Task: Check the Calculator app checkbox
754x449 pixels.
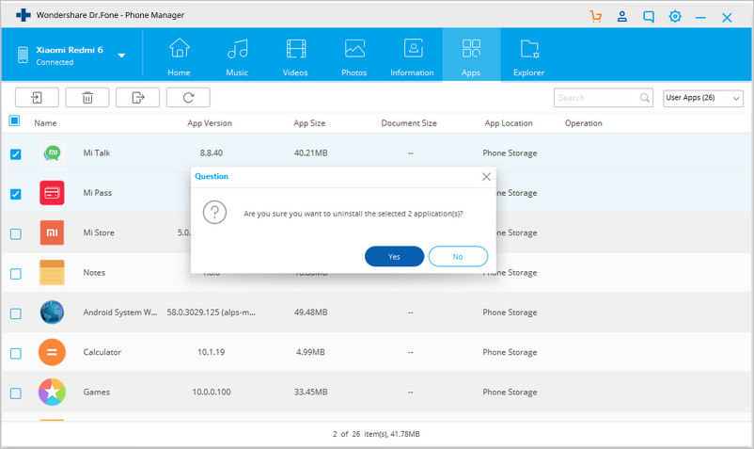Action: (15, 353)
